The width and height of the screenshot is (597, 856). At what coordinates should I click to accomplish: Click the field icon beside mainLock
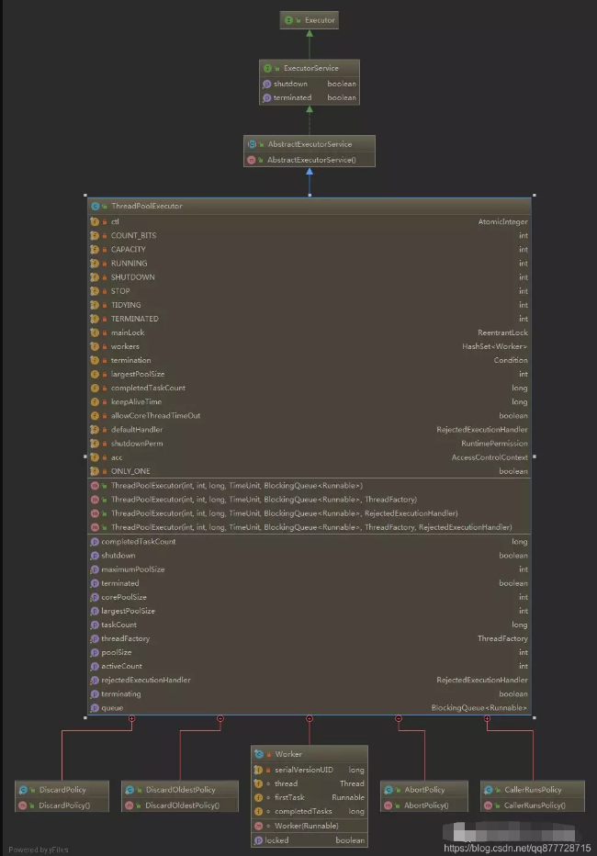point(95,332)
